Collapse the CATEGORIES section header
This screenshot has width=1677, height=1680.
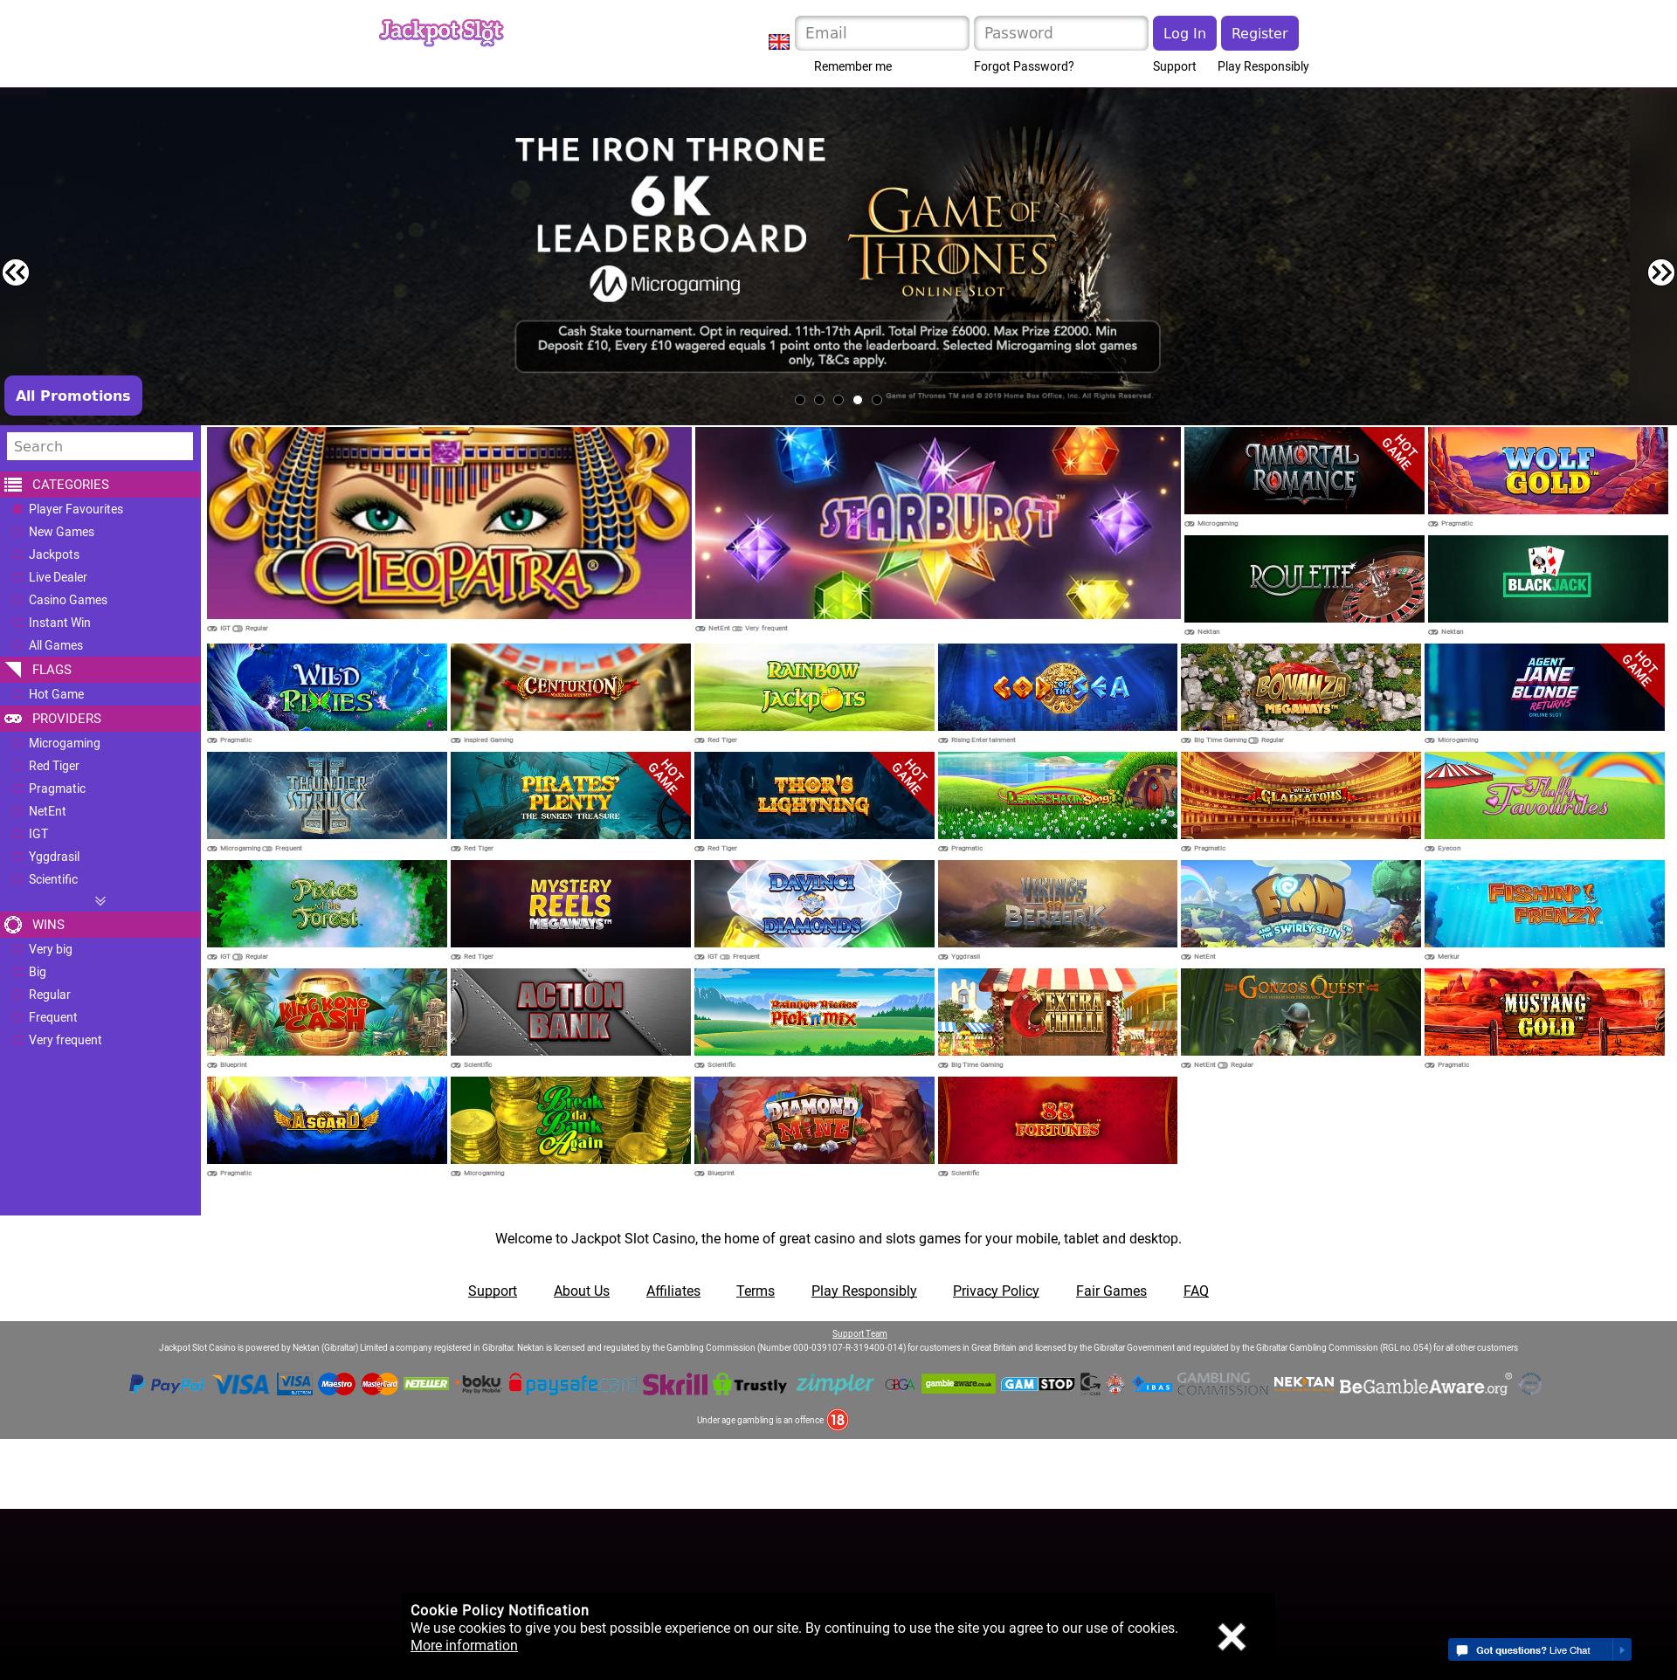point(100,485)
